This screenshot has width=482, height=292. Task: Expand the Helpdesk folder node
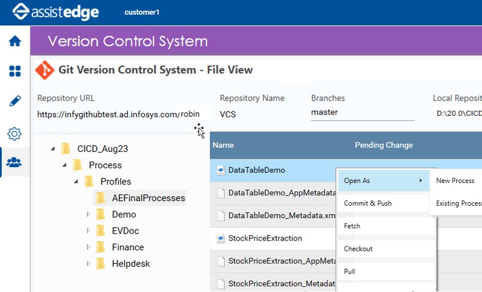click(x=88, y=263)
